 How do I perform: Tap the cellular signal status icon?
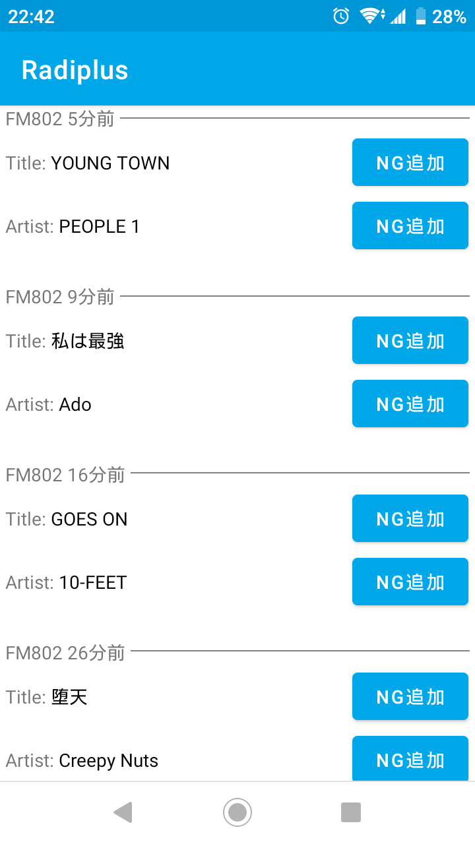(398, 16)
